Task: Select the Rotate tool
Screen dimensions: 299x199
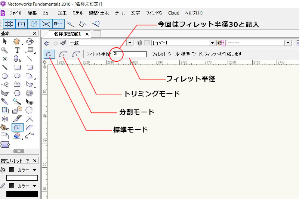Action: [29, 110]
